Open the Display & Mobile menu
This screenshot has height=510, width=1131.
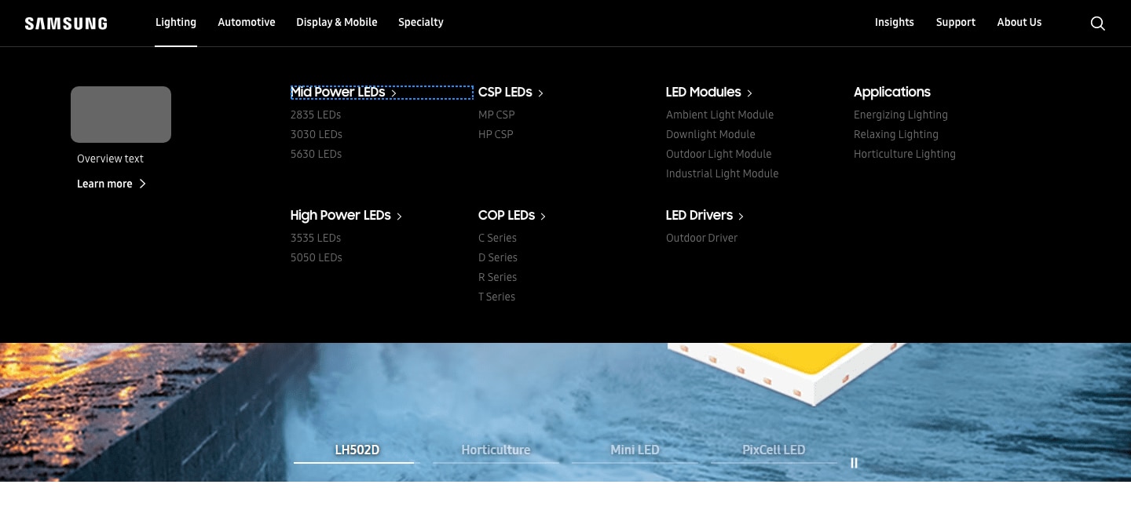[x=336, y=22]
